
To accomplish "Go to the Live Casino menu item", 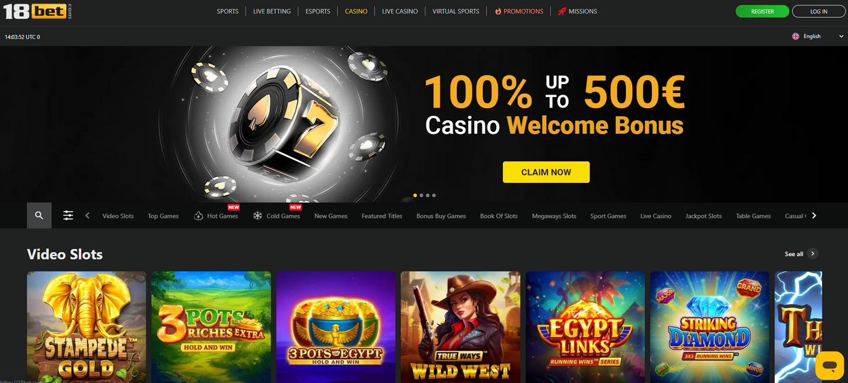I will [400, 11].
